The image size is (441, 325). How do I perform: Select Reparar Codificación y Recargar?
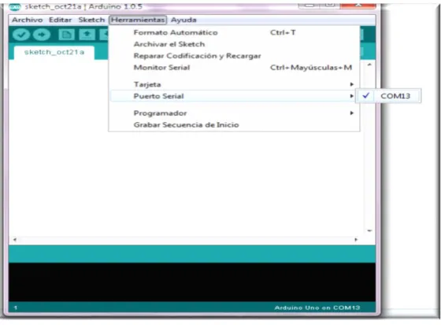(234, 56)
